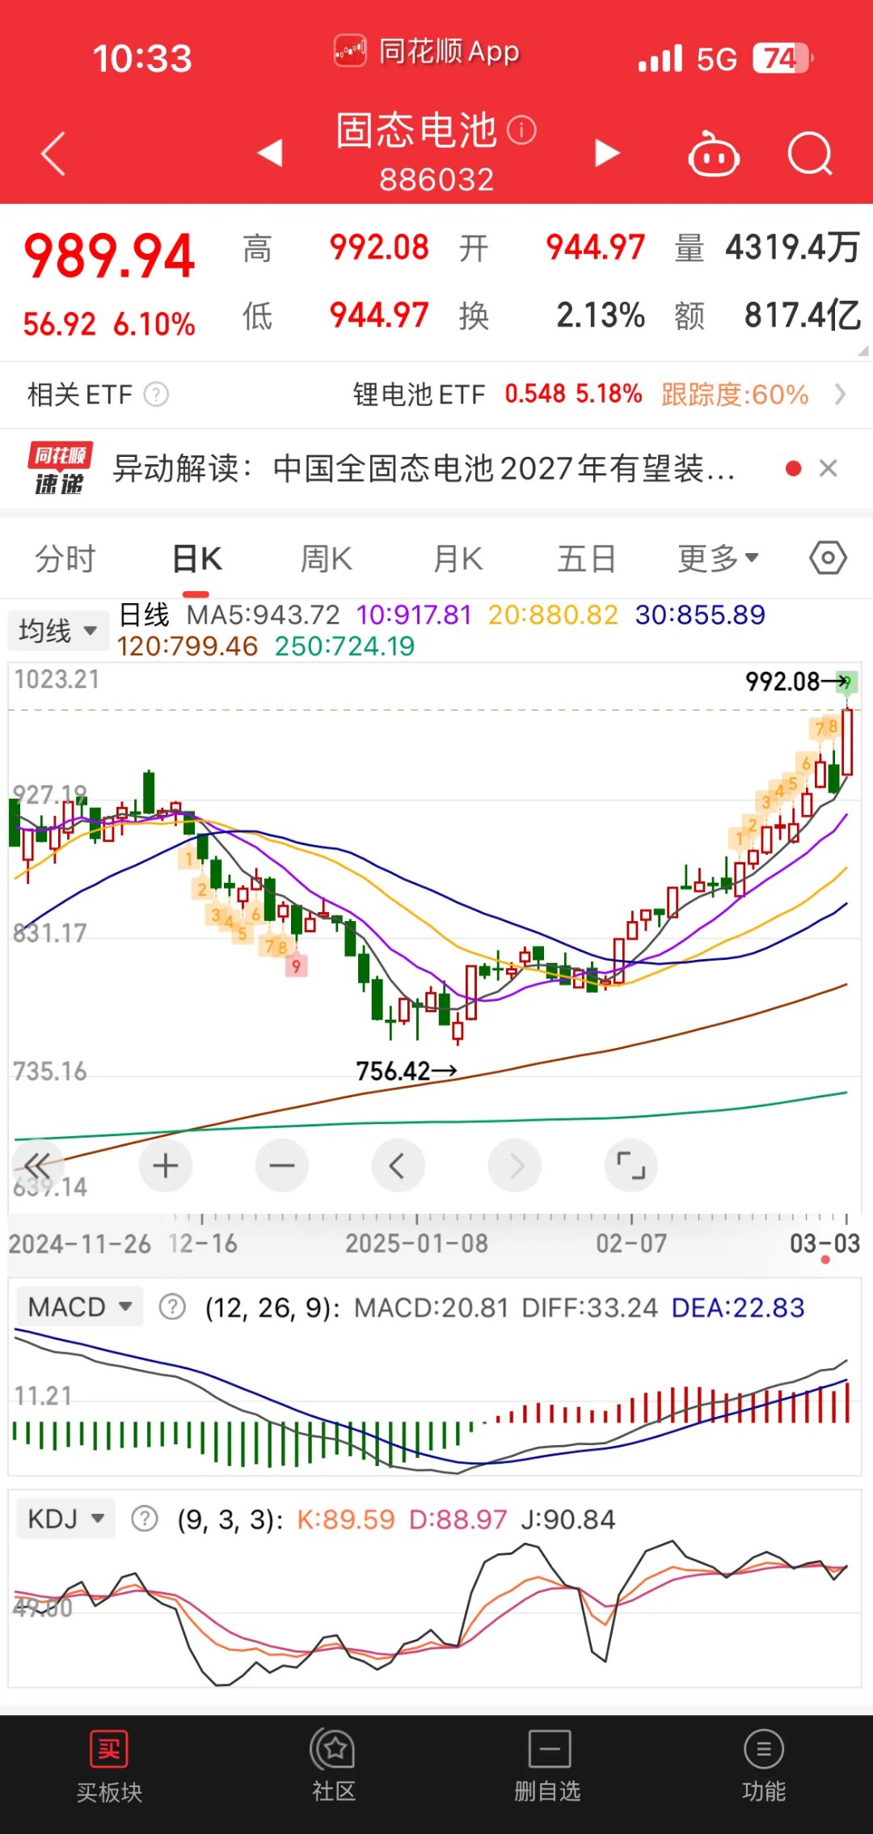The image size is (873, 1834).
Task: Open the KDJ indicator dropdown
Action: click(65, 1519)
